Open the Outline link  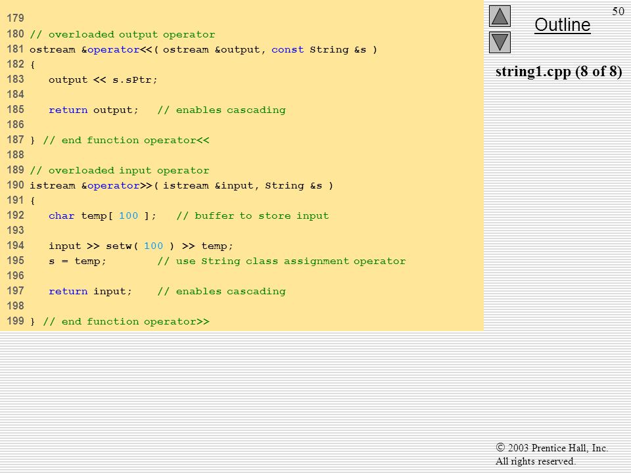pos(562,25)
